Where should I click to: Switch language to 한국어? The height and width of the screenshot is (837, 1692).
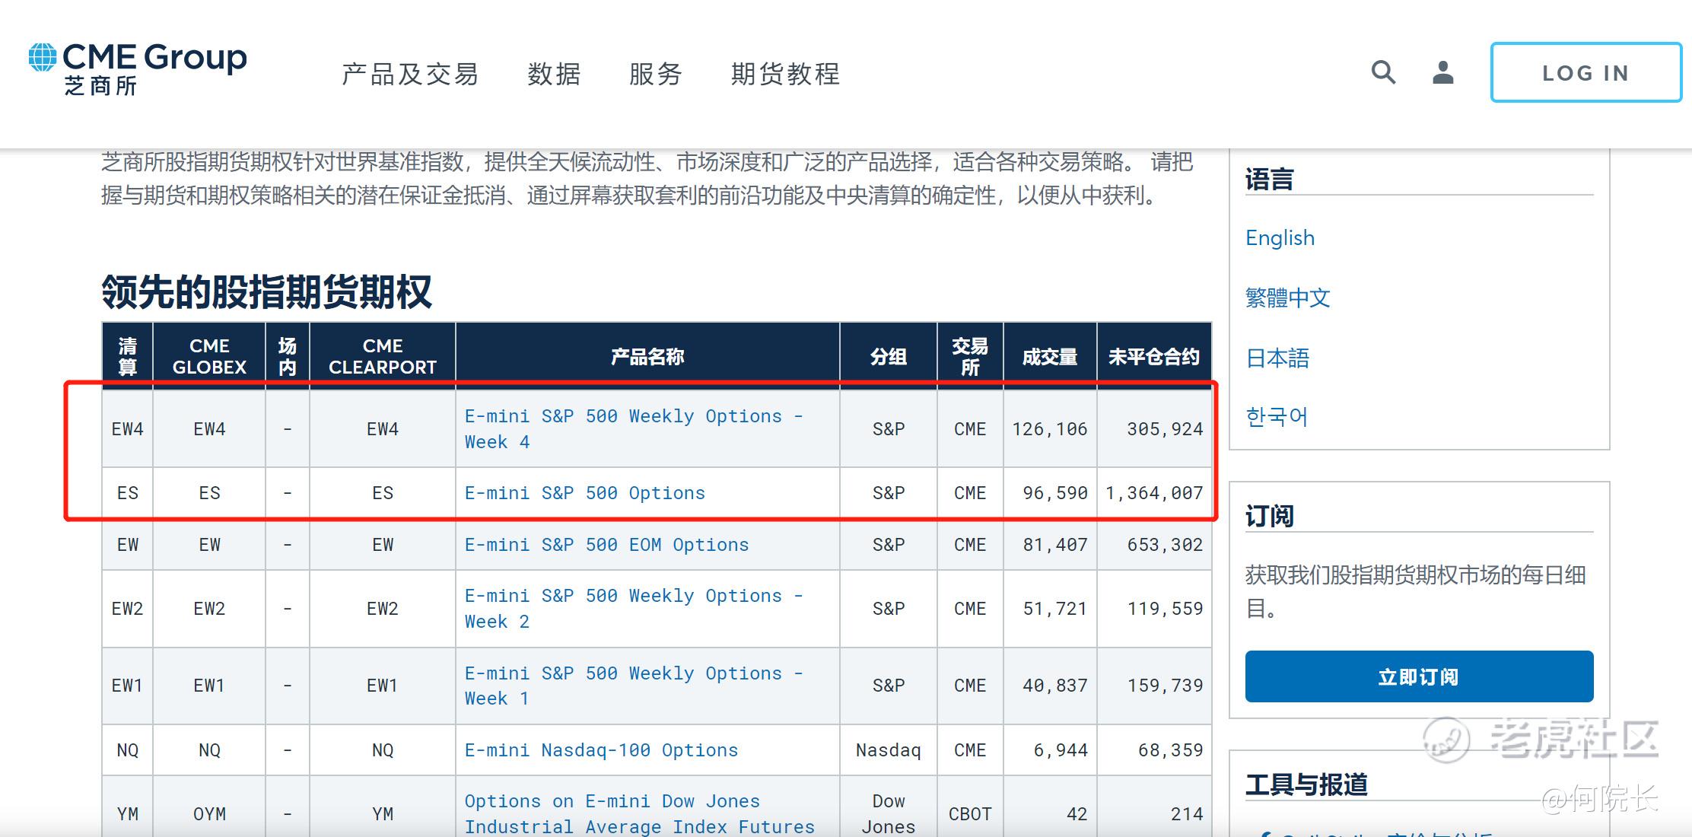click(1276, 417)
